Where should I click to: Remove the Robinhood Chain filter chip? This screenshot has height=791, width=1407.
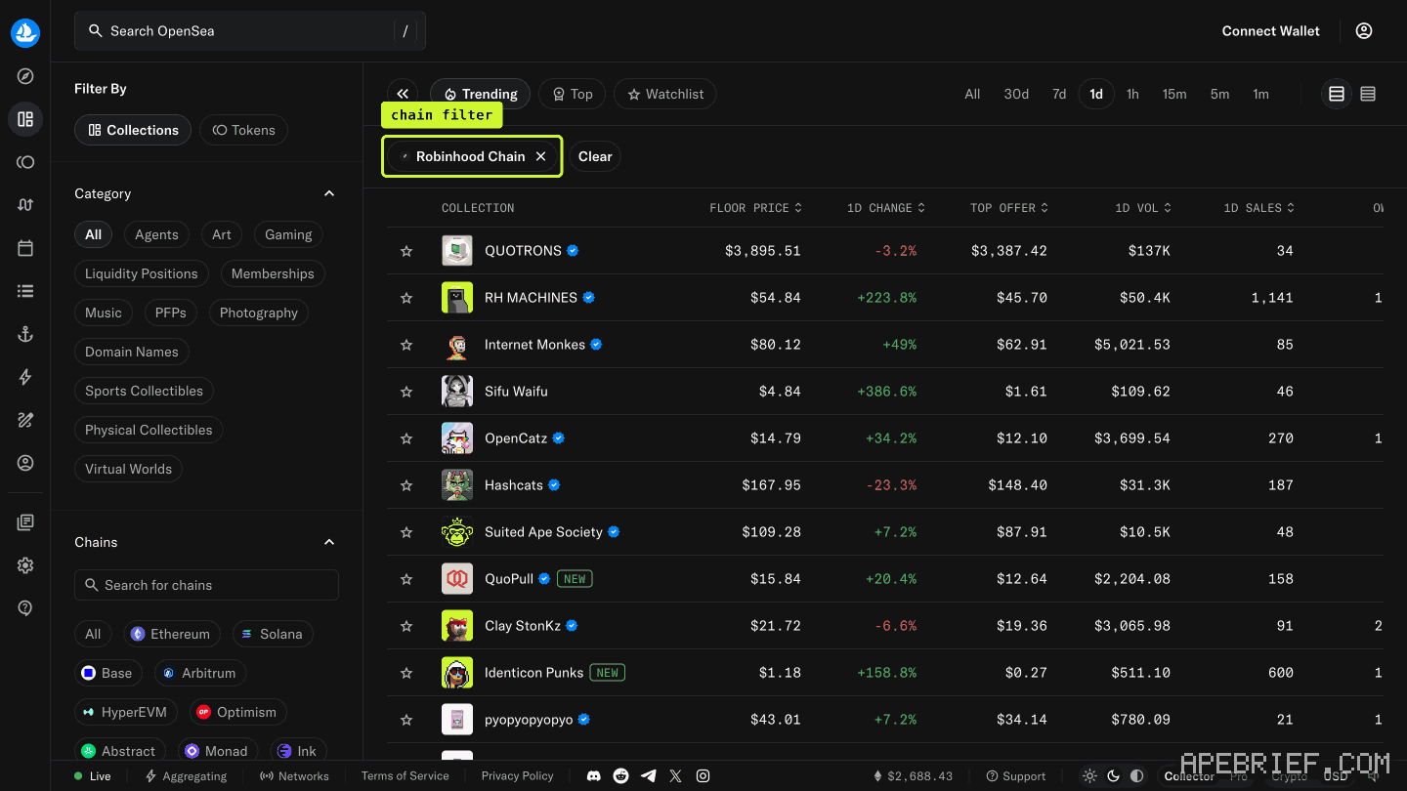pos(540,156)
